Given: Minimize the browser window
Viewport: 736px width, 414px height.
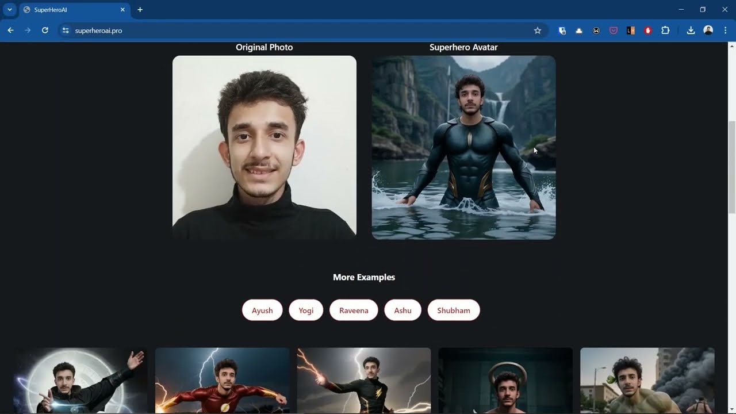Looking at the screenshot, I should click(681, 10).
